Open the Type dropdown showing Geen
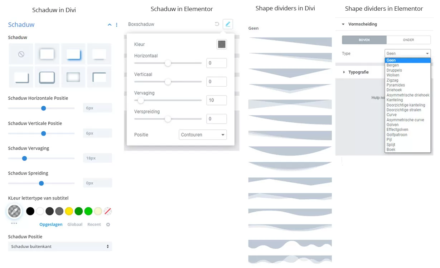The image size is (440, 268). (x=407, y=52)
